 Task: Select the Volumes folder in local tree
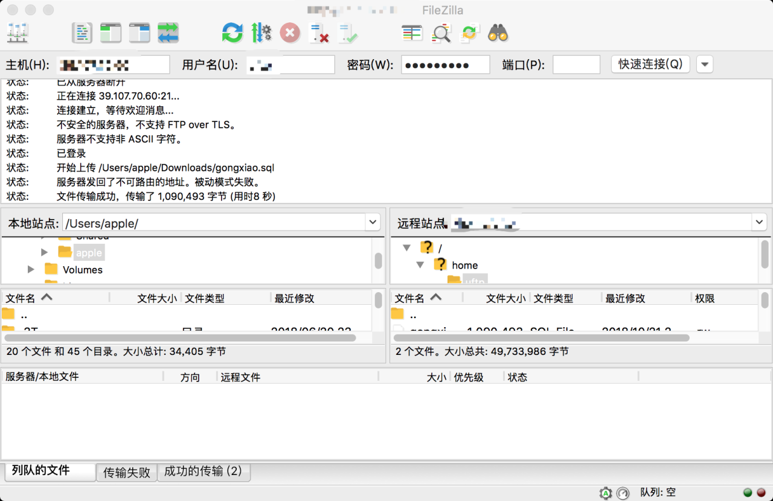[83, 270]
